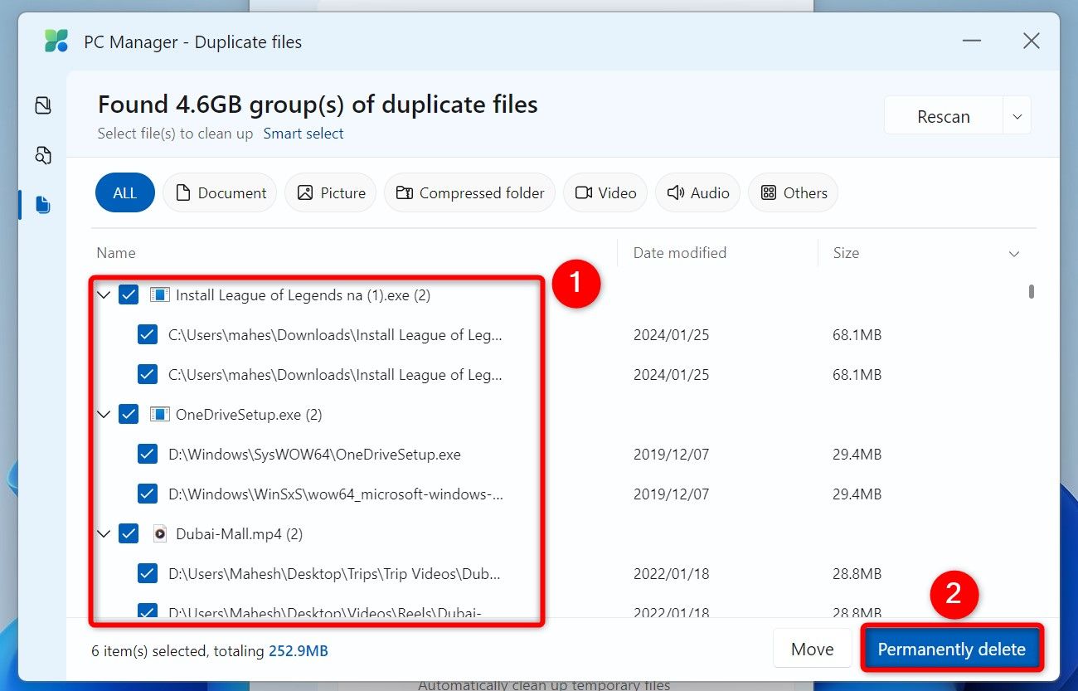Click the Dubai-Mall.mp4 (2) group name
Image resolution: width=1078 pixels, height=691 pixels.
point(239,534)
